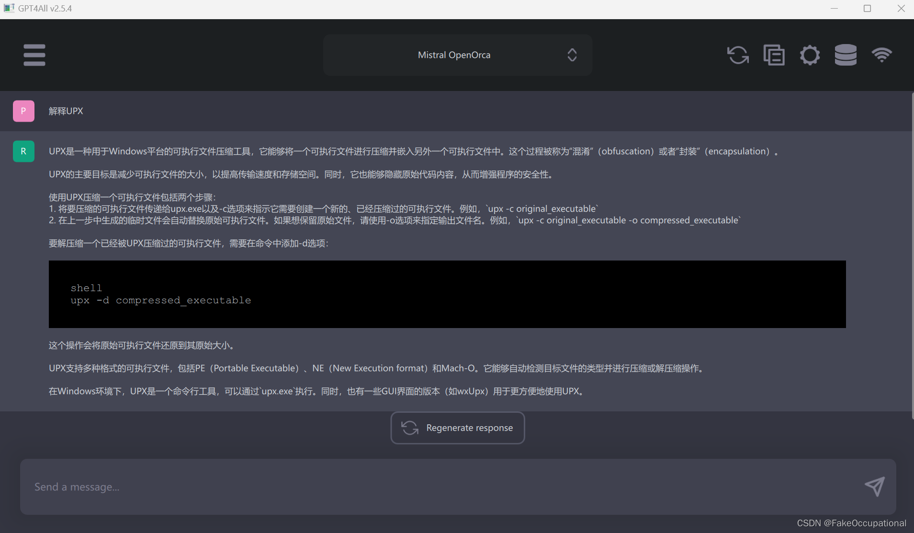Click the code line upx -d compressed_executable
The width and height of the screenshot is (914, 533).
(x=161, y=300)
